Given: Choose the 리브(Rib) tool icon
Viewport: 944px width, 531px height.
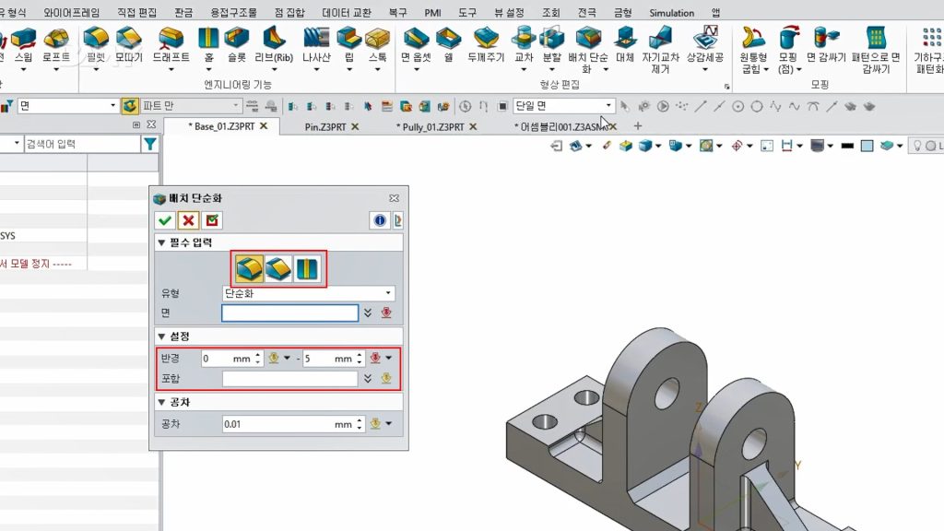Looking at the screenshot, I should pyautogui.click(x=273, y=45).
